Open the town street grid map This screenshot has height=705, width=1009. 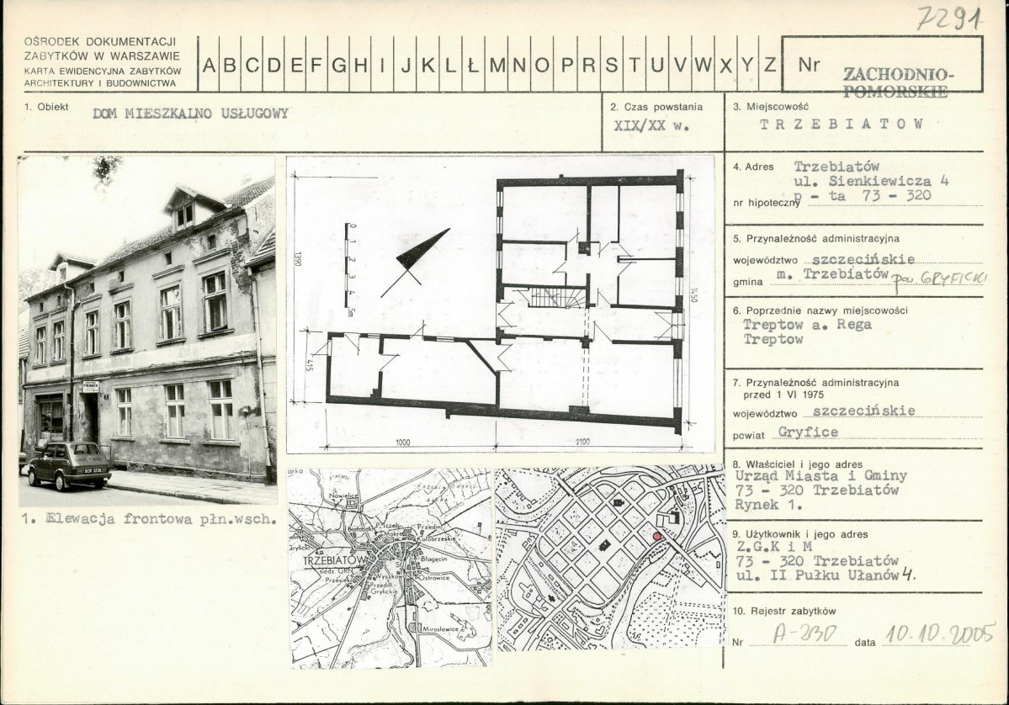tap(609, 558)
